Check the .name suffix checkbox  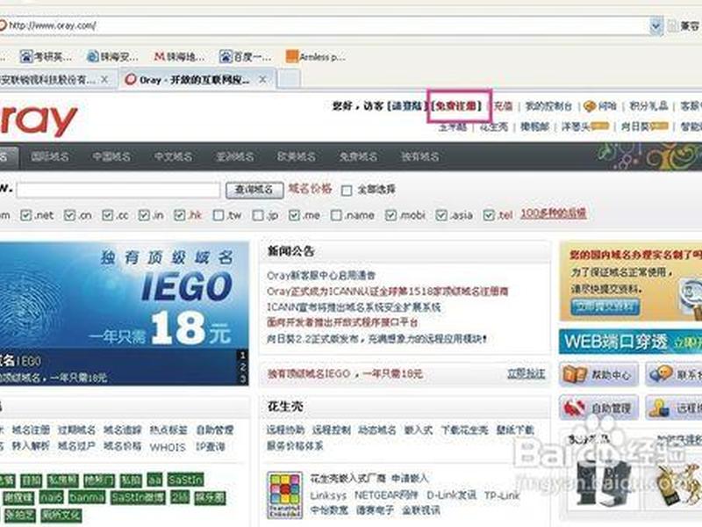click(336, 215)
